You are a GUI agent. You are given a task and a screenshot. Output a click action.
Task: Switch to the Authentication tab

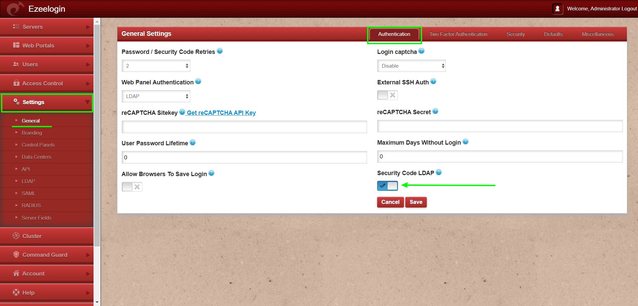point(394,34)
